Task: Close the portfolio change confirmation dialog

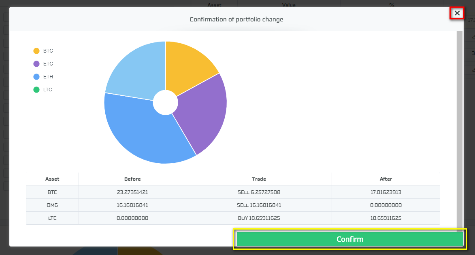Action: 457,13
